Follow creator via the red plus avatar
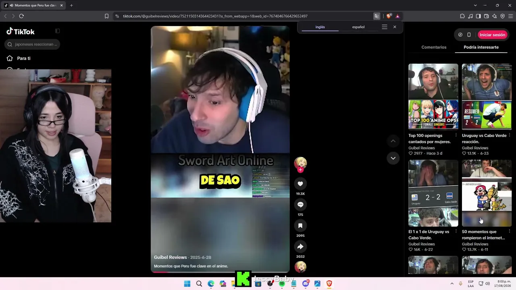The image size is (516, 290). click(300, 170)
